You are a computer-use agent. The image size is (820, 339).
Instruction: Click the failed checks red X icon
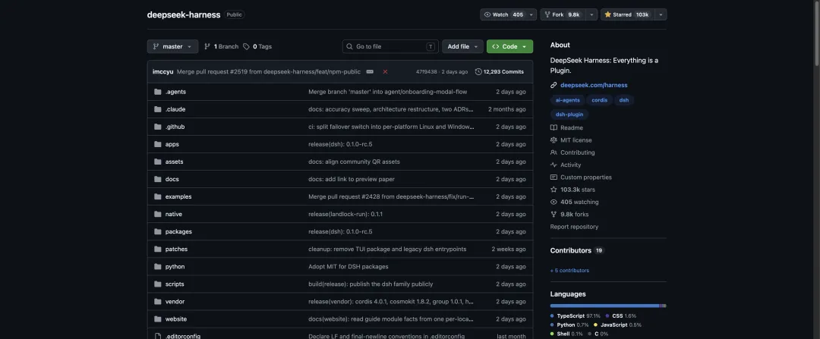click(x=386, y=71)
